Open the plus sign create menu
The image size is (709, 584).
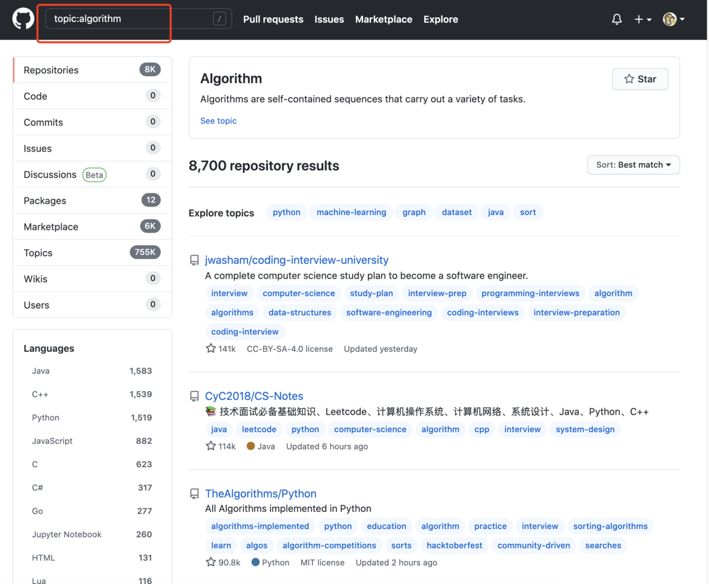pyautogui.click(x=639, y=19)
